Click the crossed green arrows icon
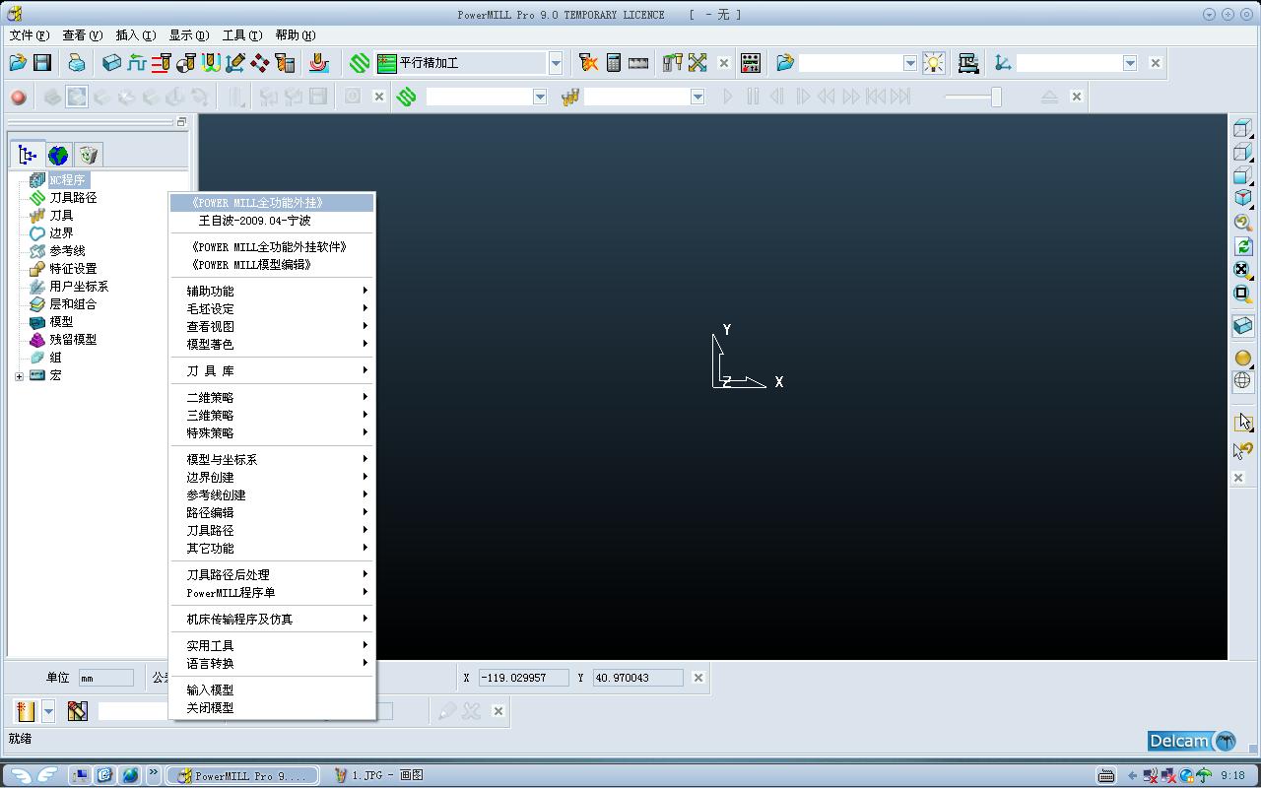 pyautogui.click(x=697, y=63)
